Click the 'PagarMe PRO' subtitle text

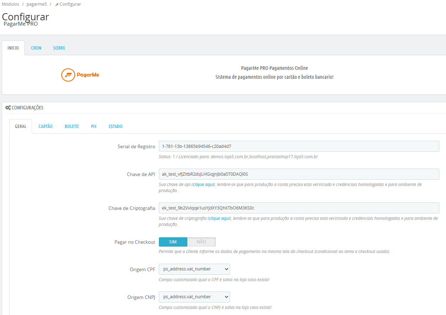point(21,24)
